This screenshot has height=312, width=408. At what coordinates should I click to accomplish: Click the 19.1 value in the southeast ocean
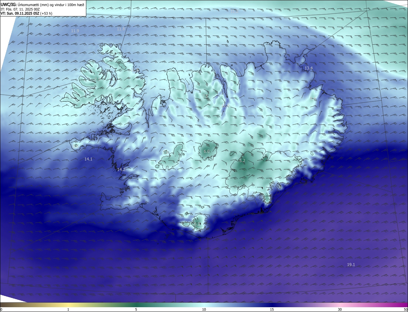(351, 265)
